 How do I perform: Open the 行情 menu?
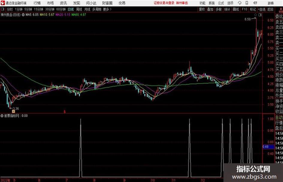click(x=37, y=3)
